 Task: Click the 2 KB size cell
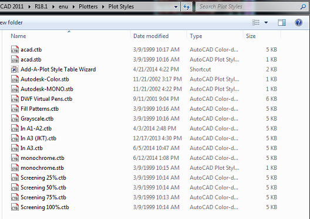(x=271, y=69)
